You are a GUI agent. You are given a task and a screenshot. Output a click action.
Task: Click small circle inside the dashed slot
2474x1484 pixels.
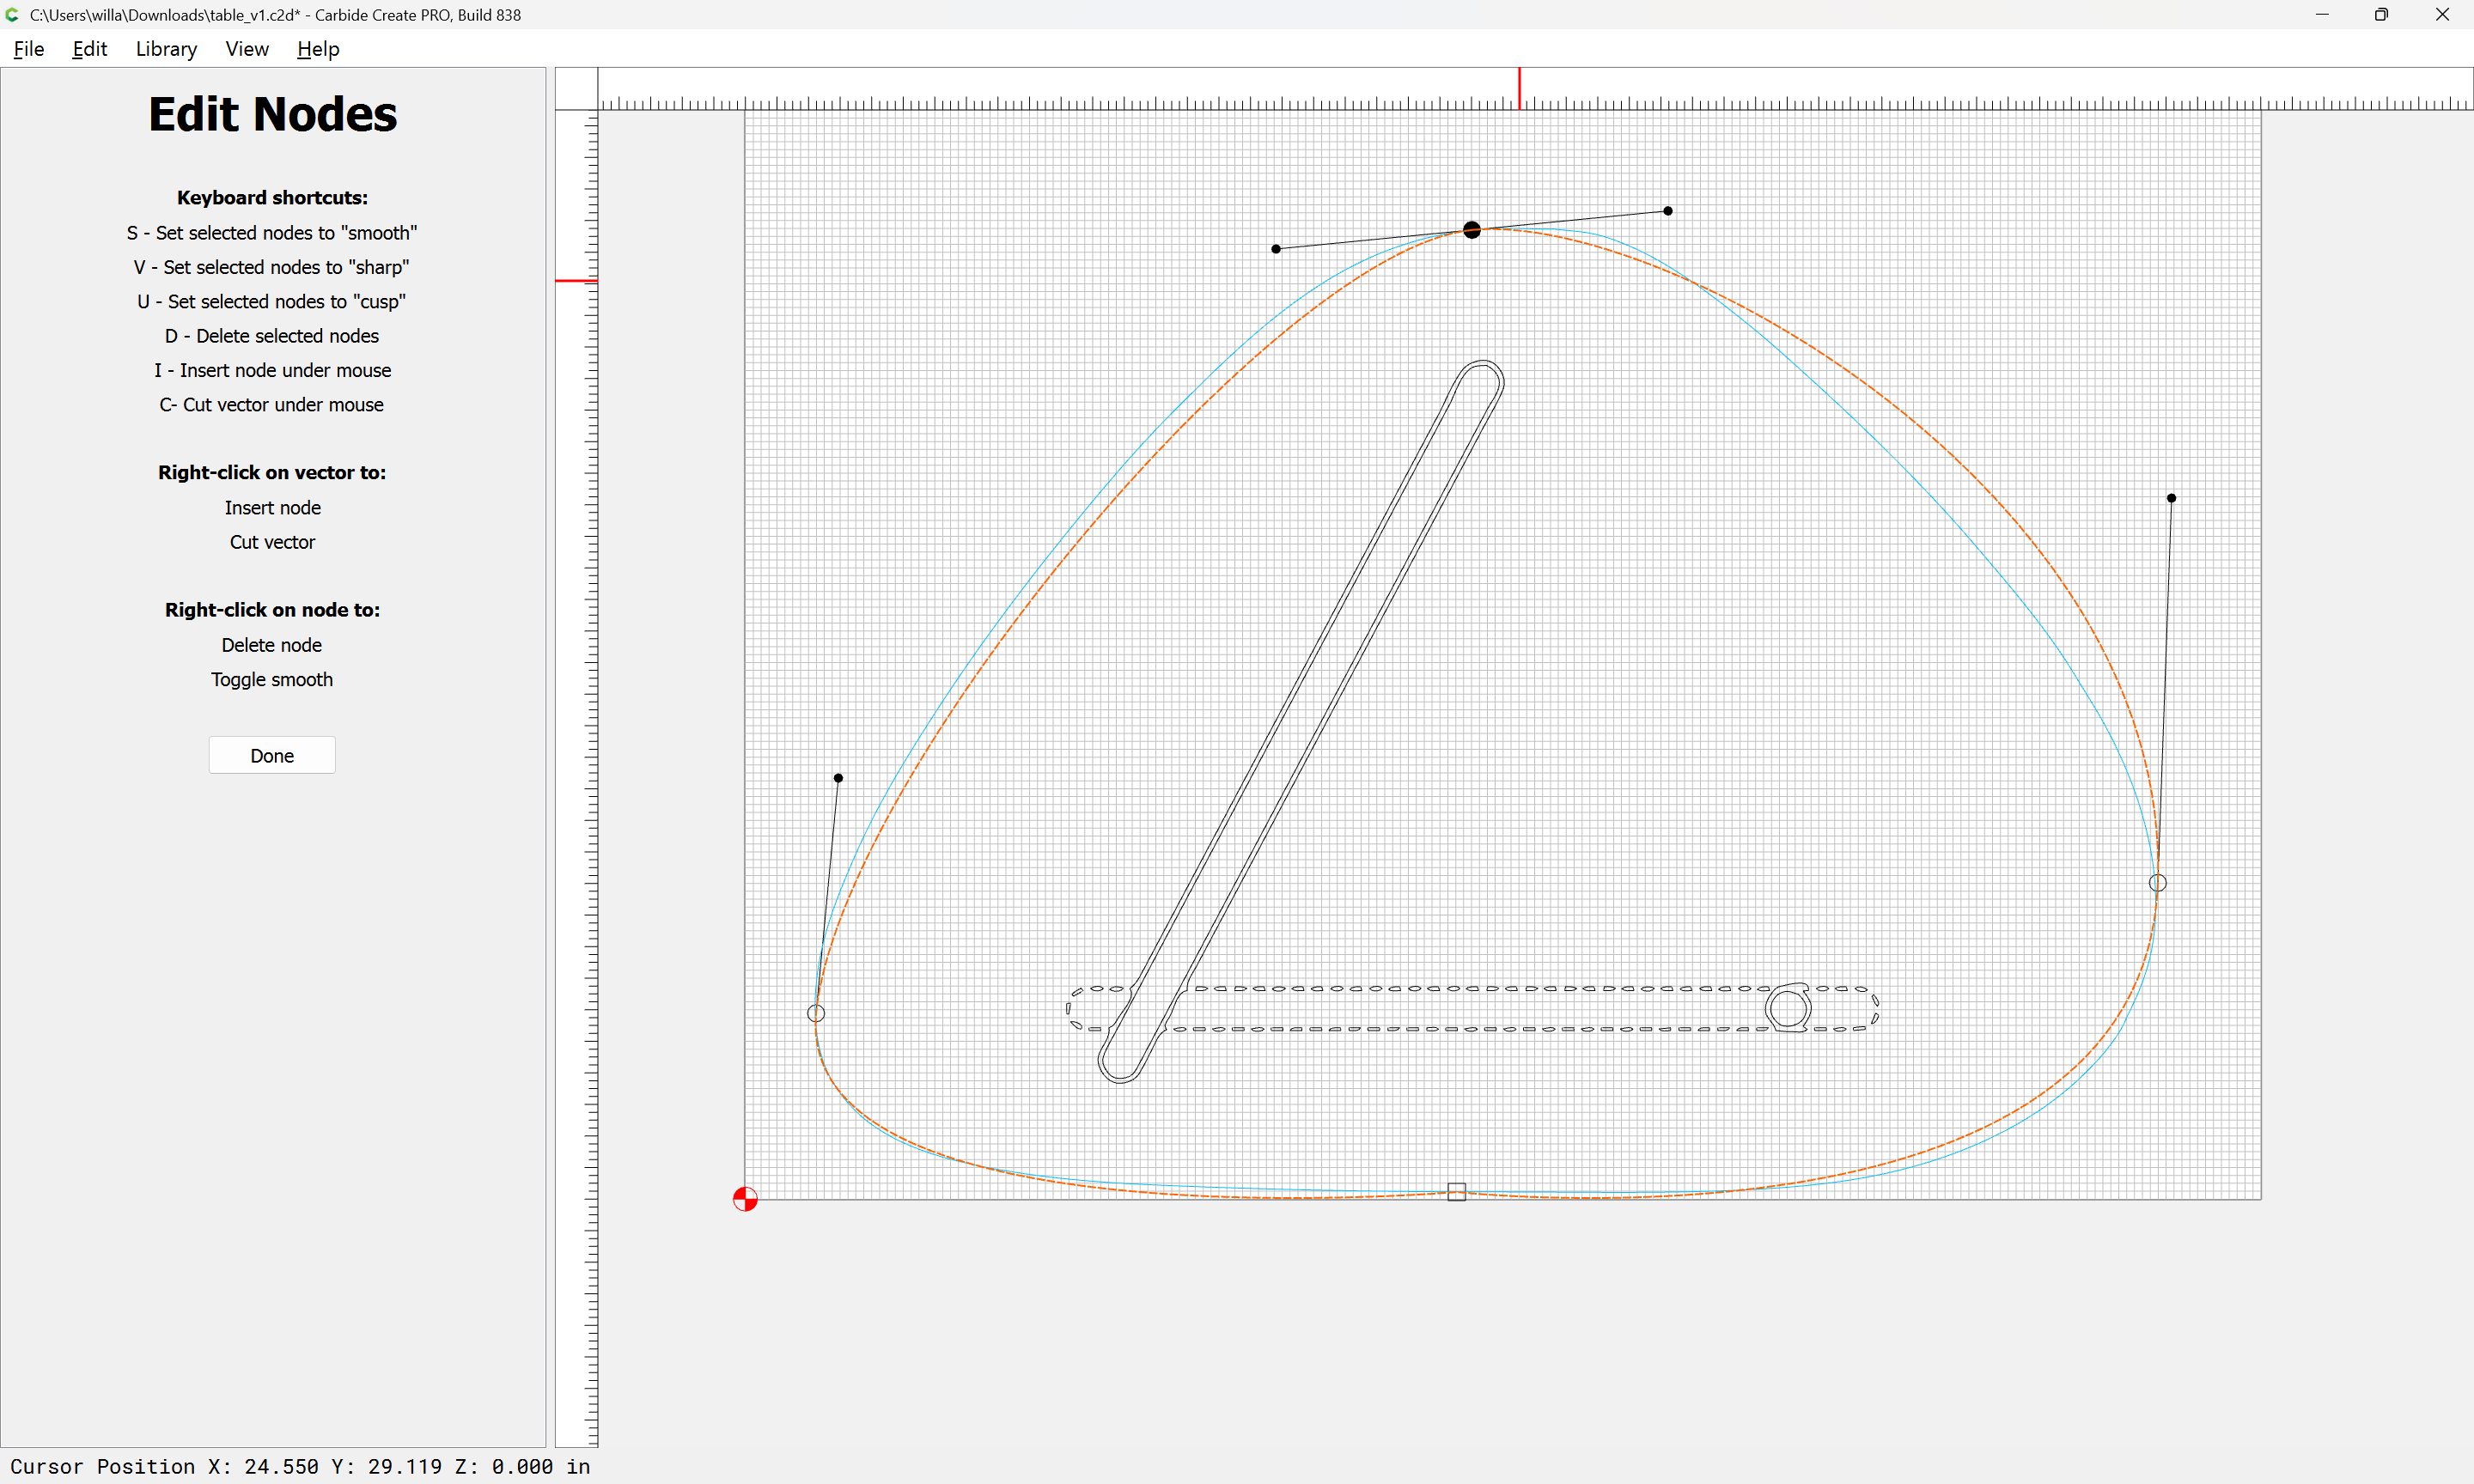(x=1789, y=1008)
